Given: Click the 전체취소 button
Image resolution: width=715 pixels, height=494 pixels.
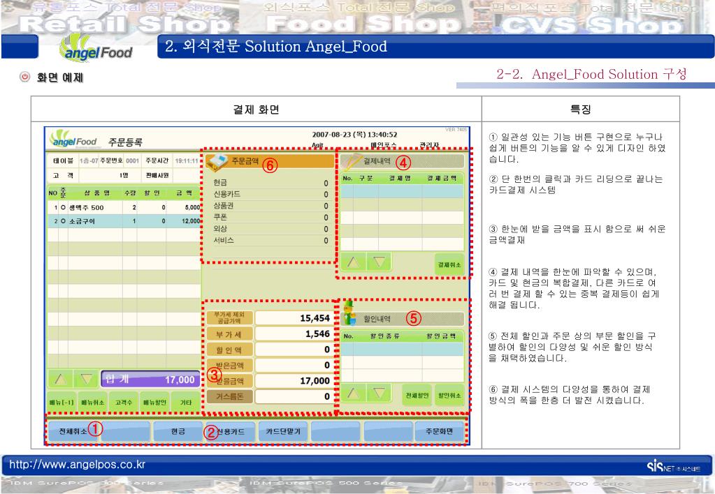Looking at the screenshot, I should (x=73, y=431).
